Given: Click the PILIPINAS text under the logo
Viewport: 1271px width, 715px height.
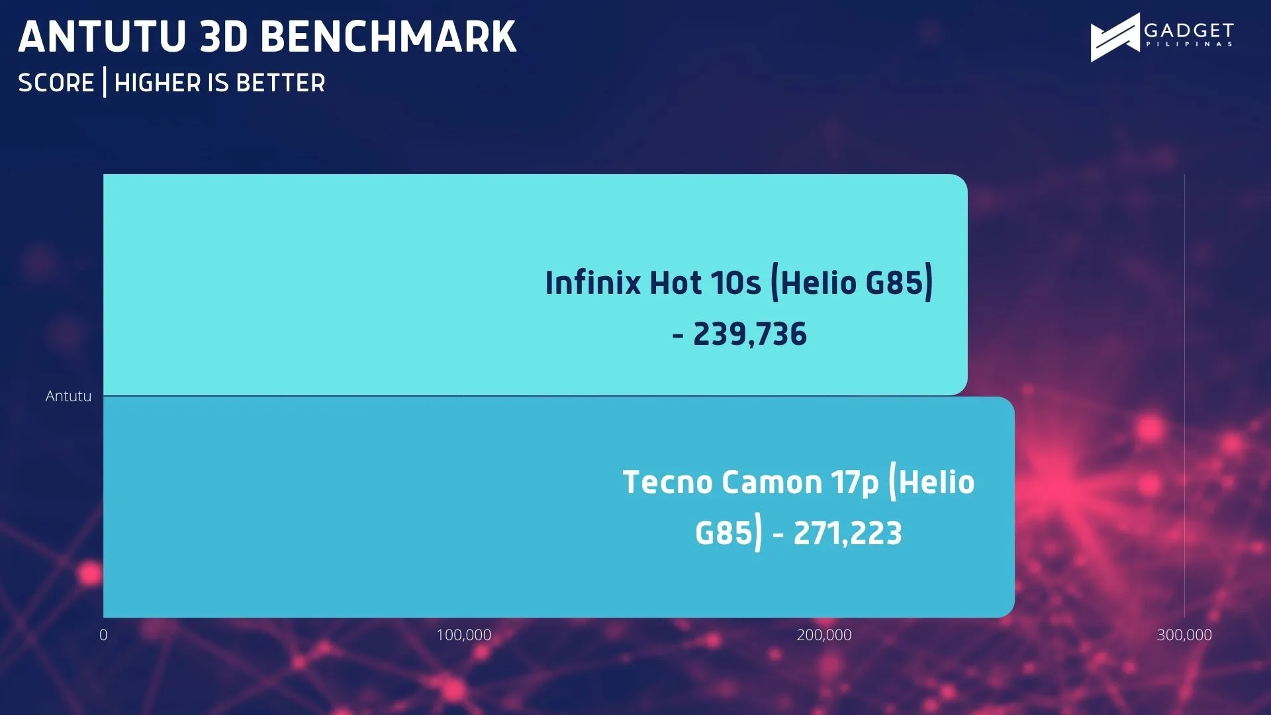Looking at the screenshot, I should click(1189, 44).
